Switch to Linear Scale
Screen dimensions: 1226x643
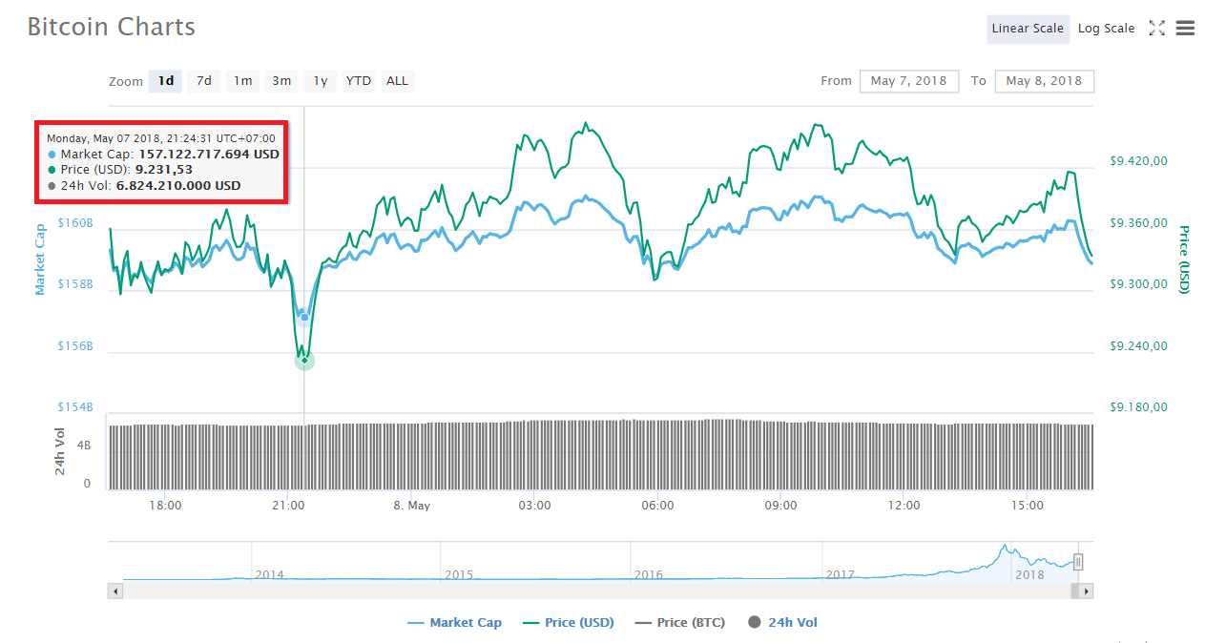pyautogui.click(x=1027, y=29)
